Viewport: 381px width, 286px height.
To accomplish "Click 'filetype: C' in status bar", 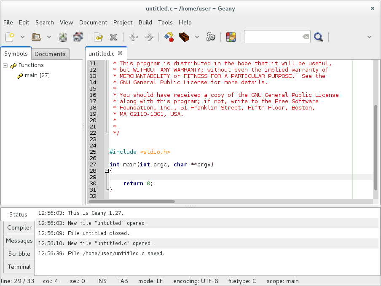I will point(242,281).
